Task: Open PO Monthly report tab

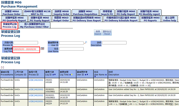Action: (149, 13)
